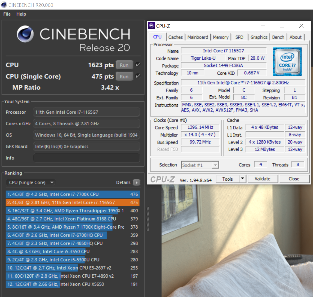313x297 pixels.
Task: Click the Level 2 cache value 4 x 1280 KBytes
Action: pyautogui.click(x=265, y=142)
